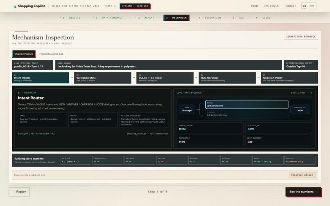The image size is (330, 206).
Task: Click the Recommendation Impact Outside Top-10 card
Action: point(301,65)
